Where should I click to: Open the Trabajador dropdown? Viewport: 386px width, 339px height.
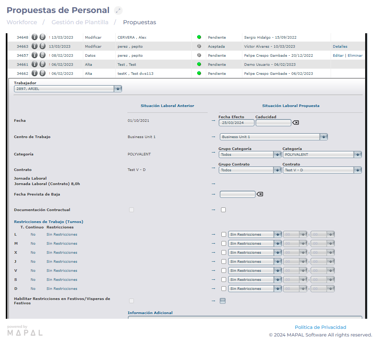pyautogui.click(x=118, y=89)
